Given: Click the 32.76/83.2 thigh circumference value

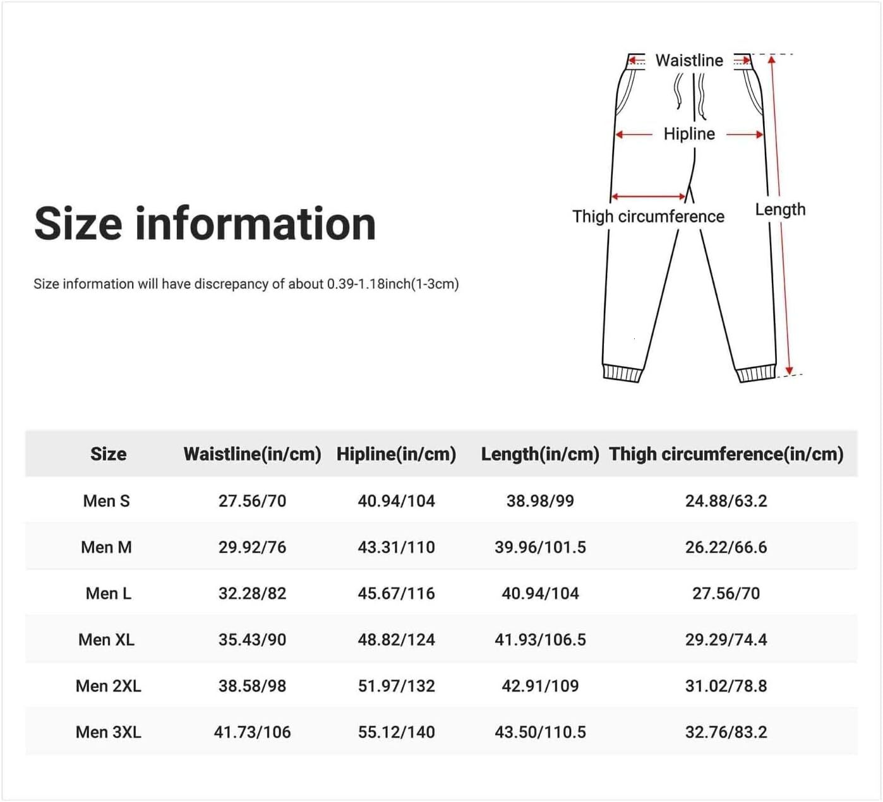Looking at the screenshot, I should point(726,733).
